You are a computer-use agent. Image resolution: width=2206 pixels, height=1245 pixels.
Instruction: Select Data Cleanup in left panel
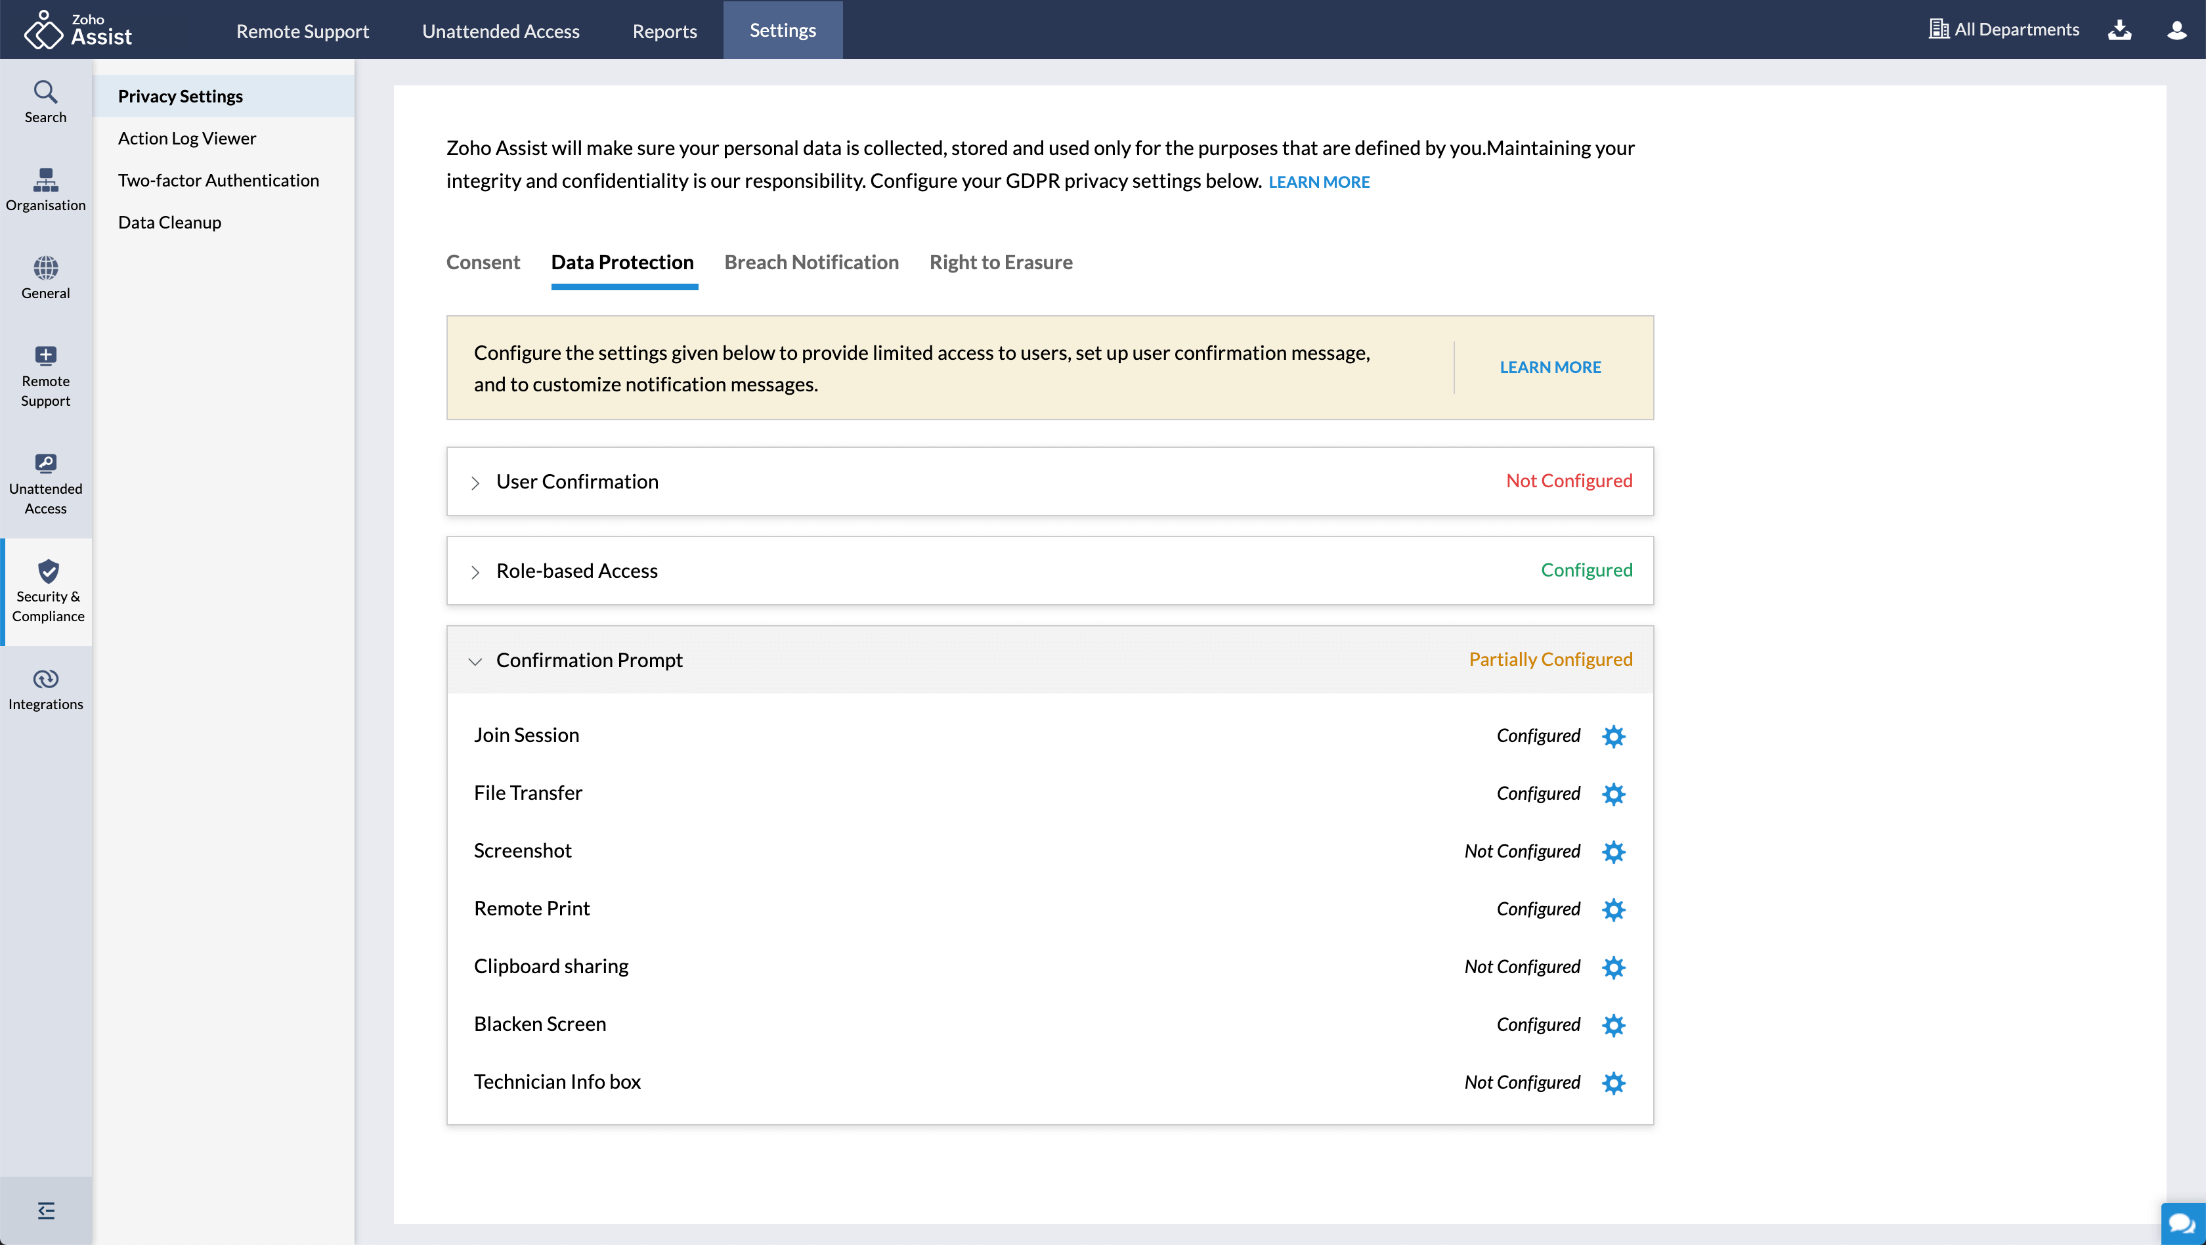coord(169,222)
